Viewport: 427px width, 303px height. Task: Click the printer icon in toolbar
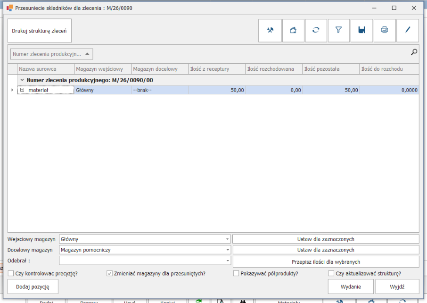[385, 30]
